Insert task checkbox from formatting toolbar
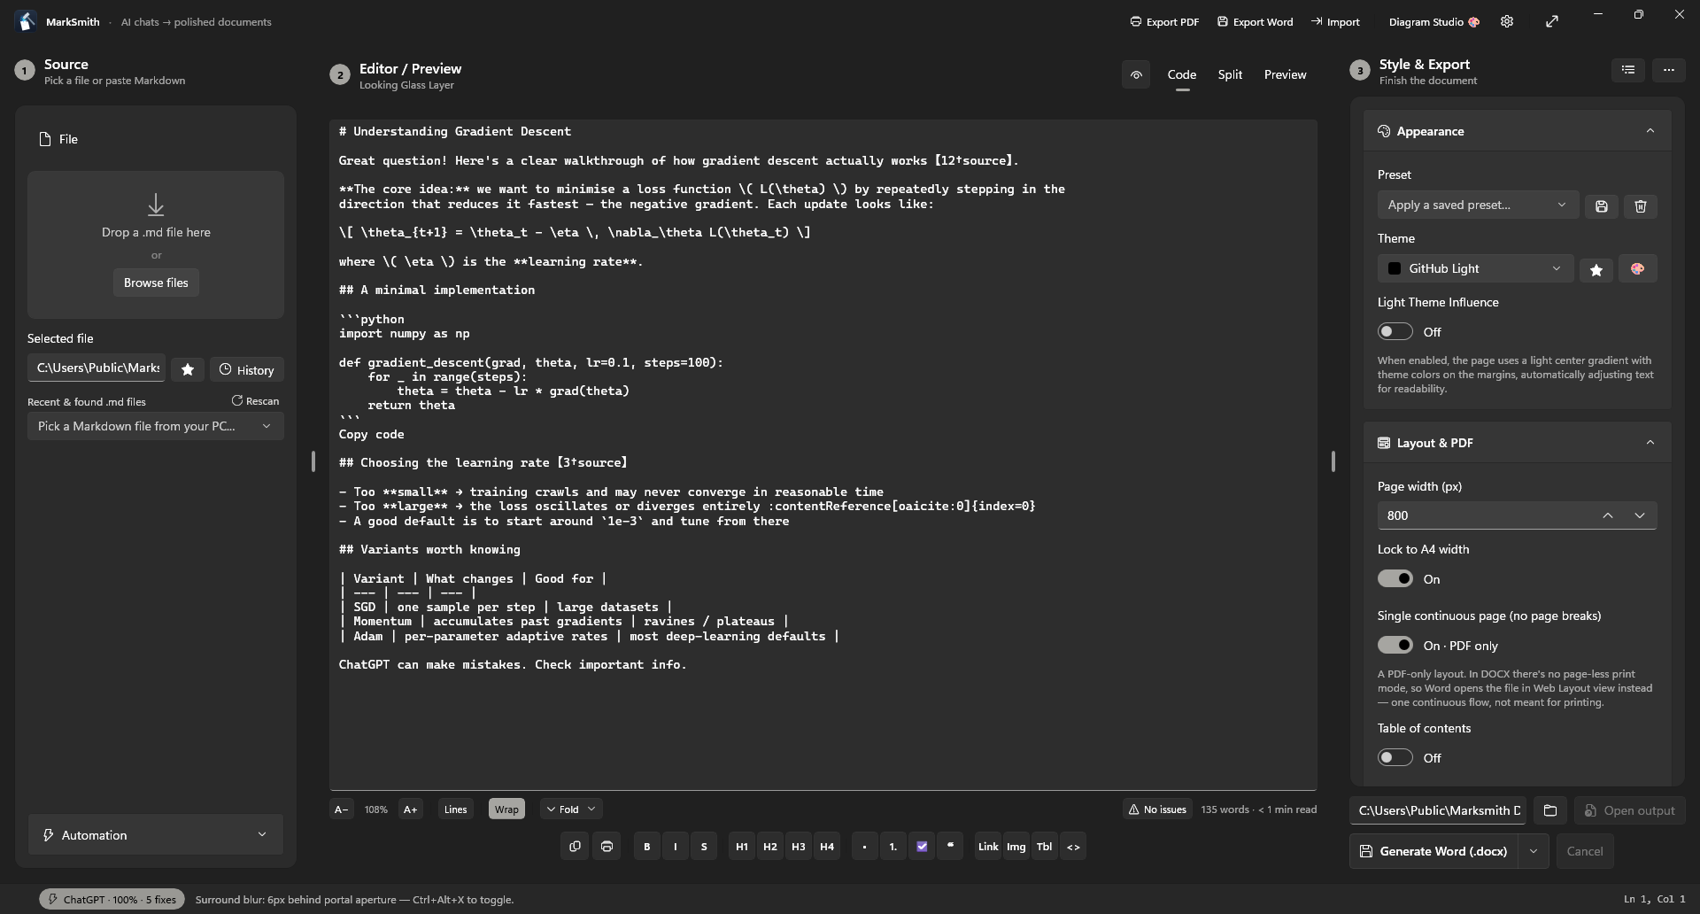This screenshot has width=1700, height=914. pyautogui.click(x=922, y=847)
